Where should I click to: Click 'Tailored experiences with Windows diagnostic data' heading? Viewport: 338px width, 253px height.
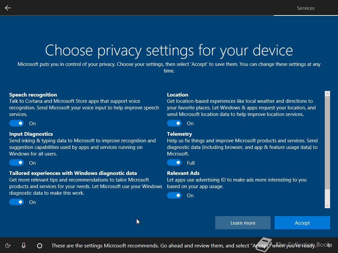[73, 173]
